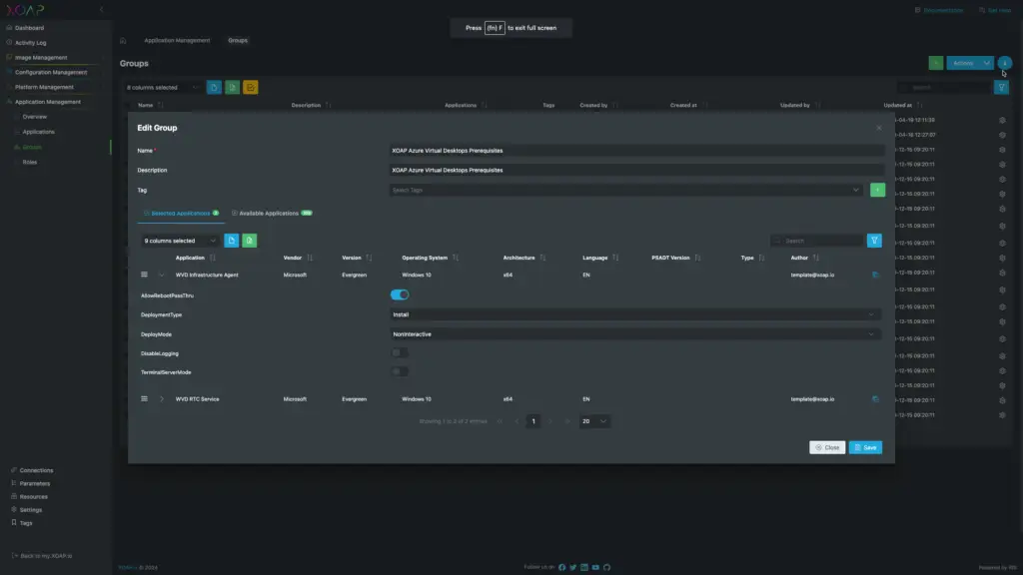
Task: Click the home icon in the breadcrumb
Action: point(123,40)
